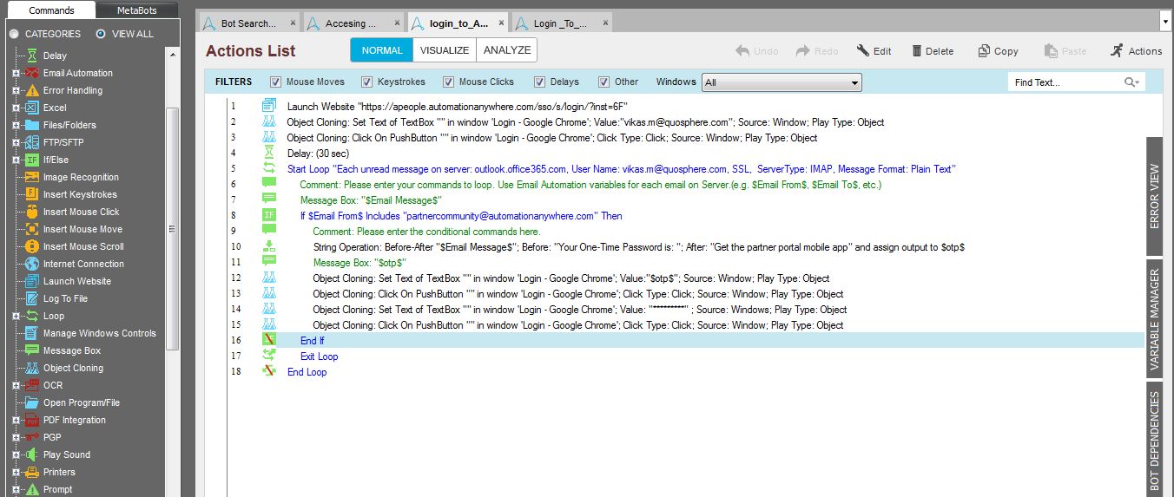
Task: Click the Copy icon in toolbar
Action: [984, 51]
